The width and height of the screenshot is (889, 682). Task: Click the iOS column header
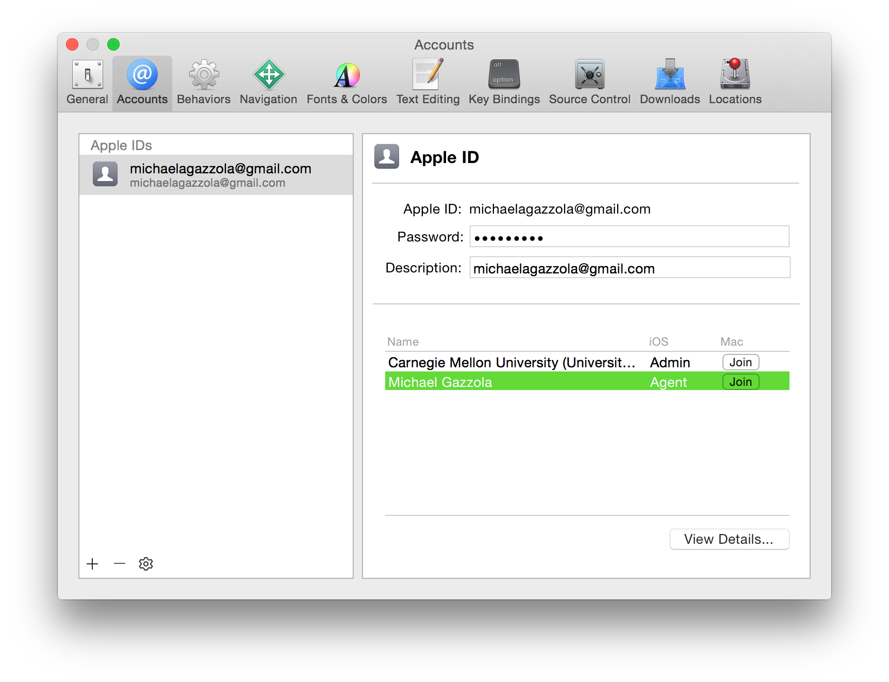pyautogui.click(x=658, y=342)
